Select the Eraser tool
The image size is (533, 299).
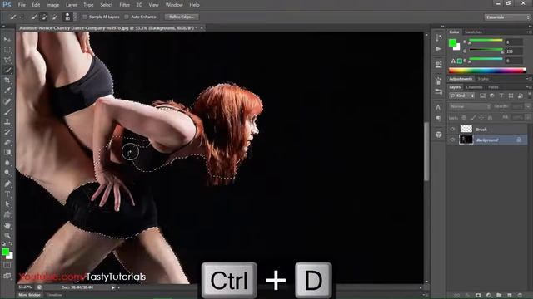[7, 142]
